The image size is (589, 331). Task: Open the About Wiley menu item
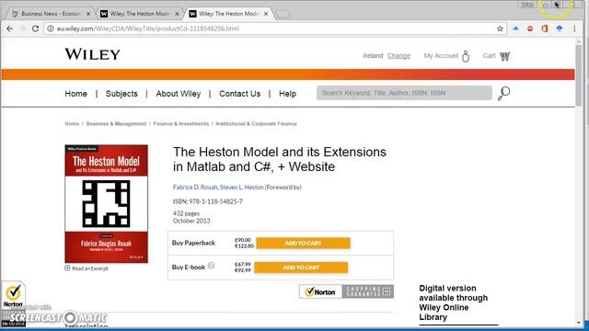[x=179, y=94]
